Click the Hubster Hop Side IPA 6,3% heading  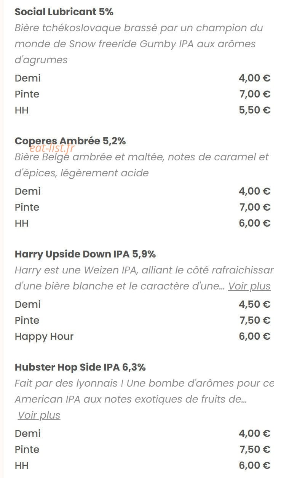(x=80, y=367)
